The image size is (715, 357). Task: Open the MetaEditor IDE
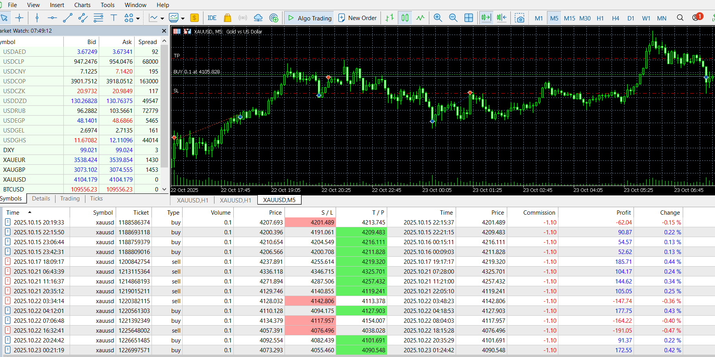pyautogui.click(x=212, y=18)
